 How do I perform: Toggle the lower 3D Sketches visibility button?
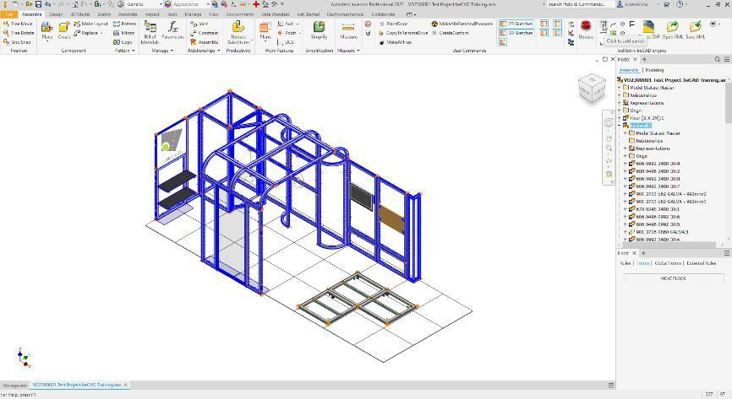[516, 33]
